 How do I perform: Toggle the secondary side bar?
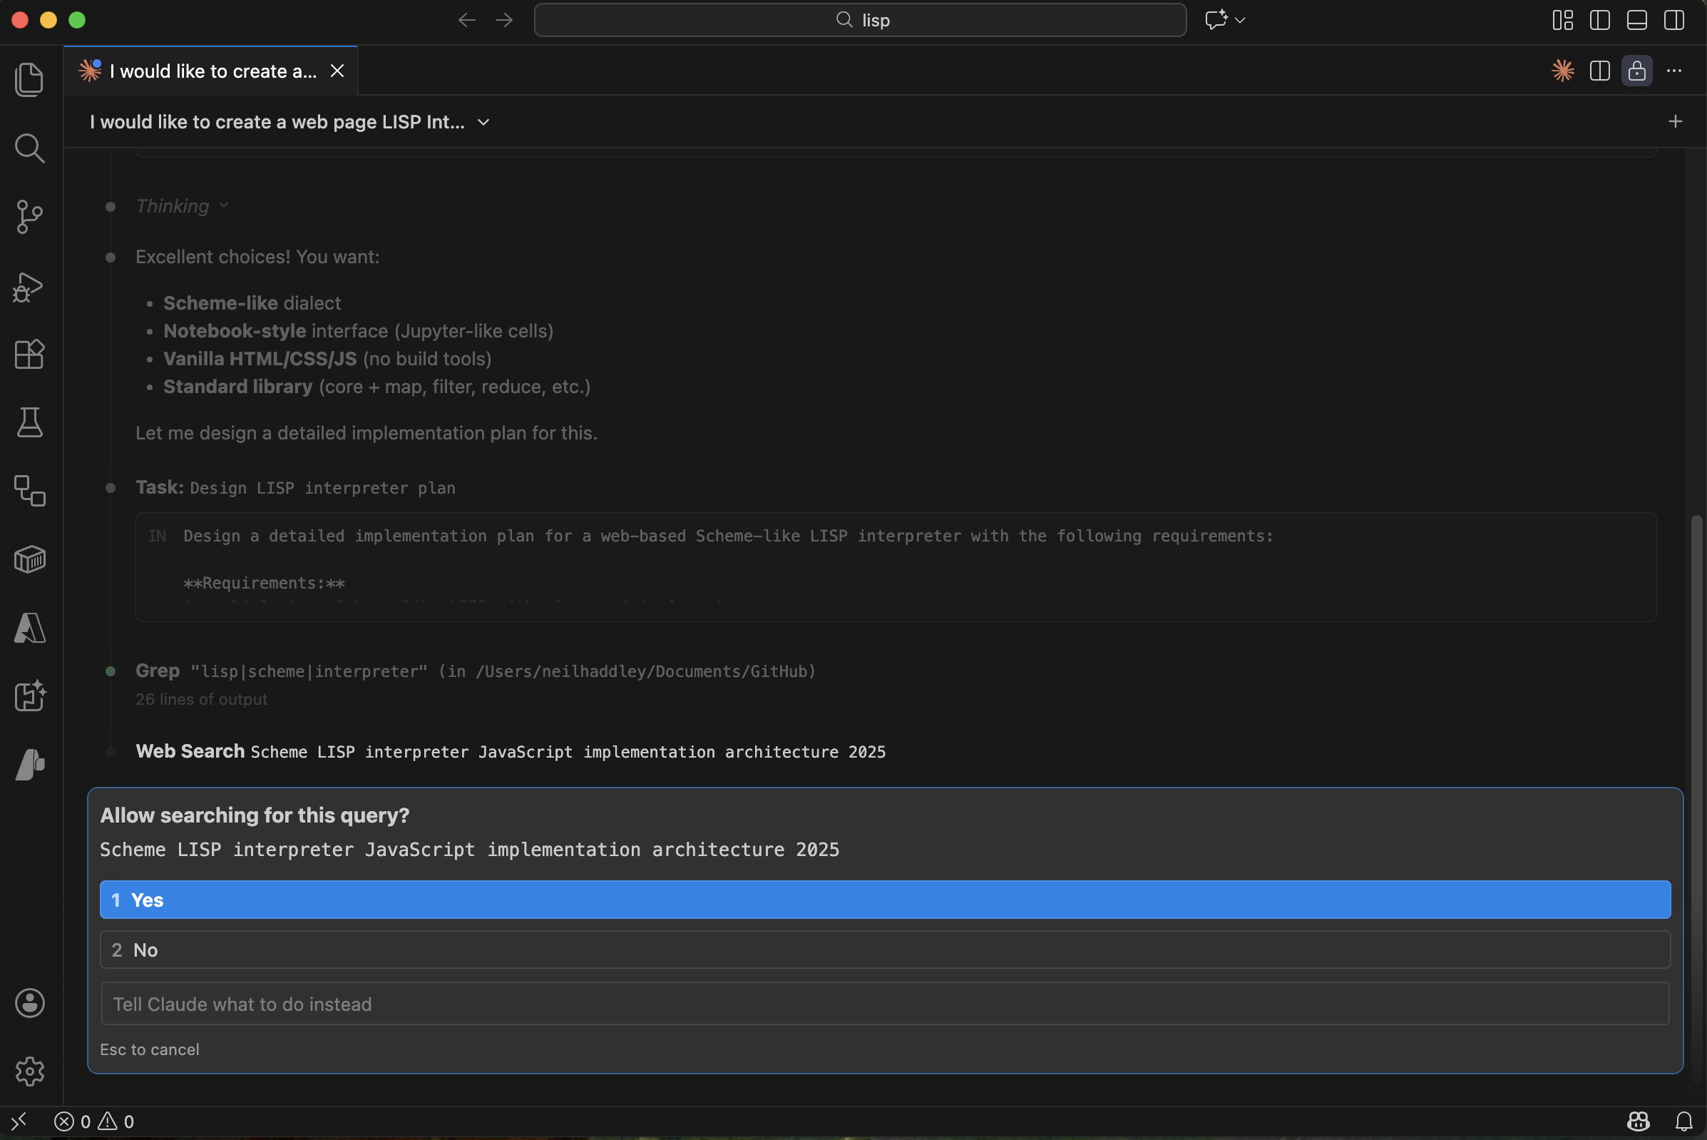[1674, 20]
